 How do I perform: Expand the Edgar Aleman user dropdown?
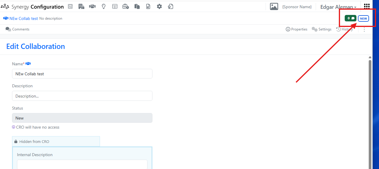[x=338, y=7]
